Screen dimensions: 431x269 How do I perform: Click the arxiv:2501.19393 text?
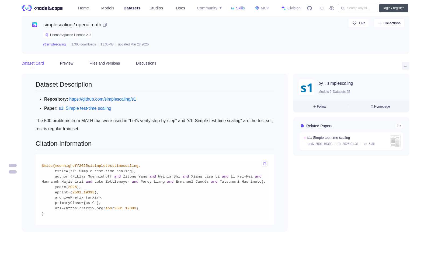point(320,144)
